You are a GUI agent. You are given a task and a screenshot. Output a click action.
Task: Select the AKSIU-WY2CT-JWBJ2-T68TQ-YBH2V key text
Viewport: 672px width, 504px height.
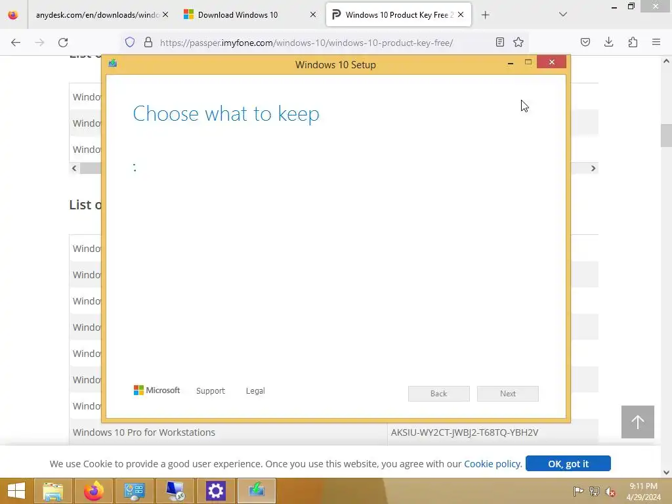coord(465,432)
